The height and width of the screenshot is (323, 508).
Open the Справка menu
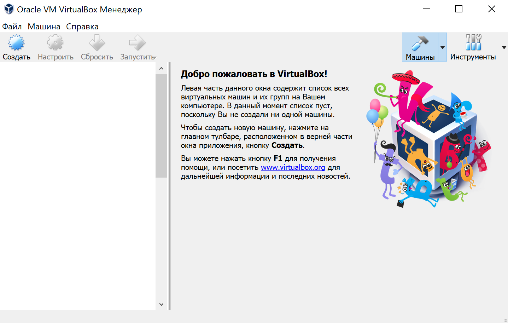pyautogui.click(x=82, y=26)
